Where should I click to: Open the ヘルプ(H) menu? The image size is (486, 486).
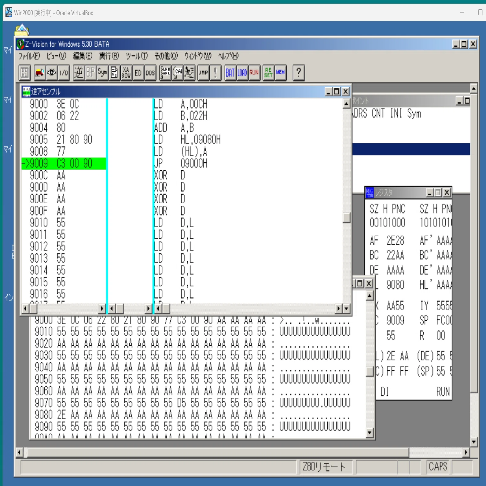pos(228,56)
